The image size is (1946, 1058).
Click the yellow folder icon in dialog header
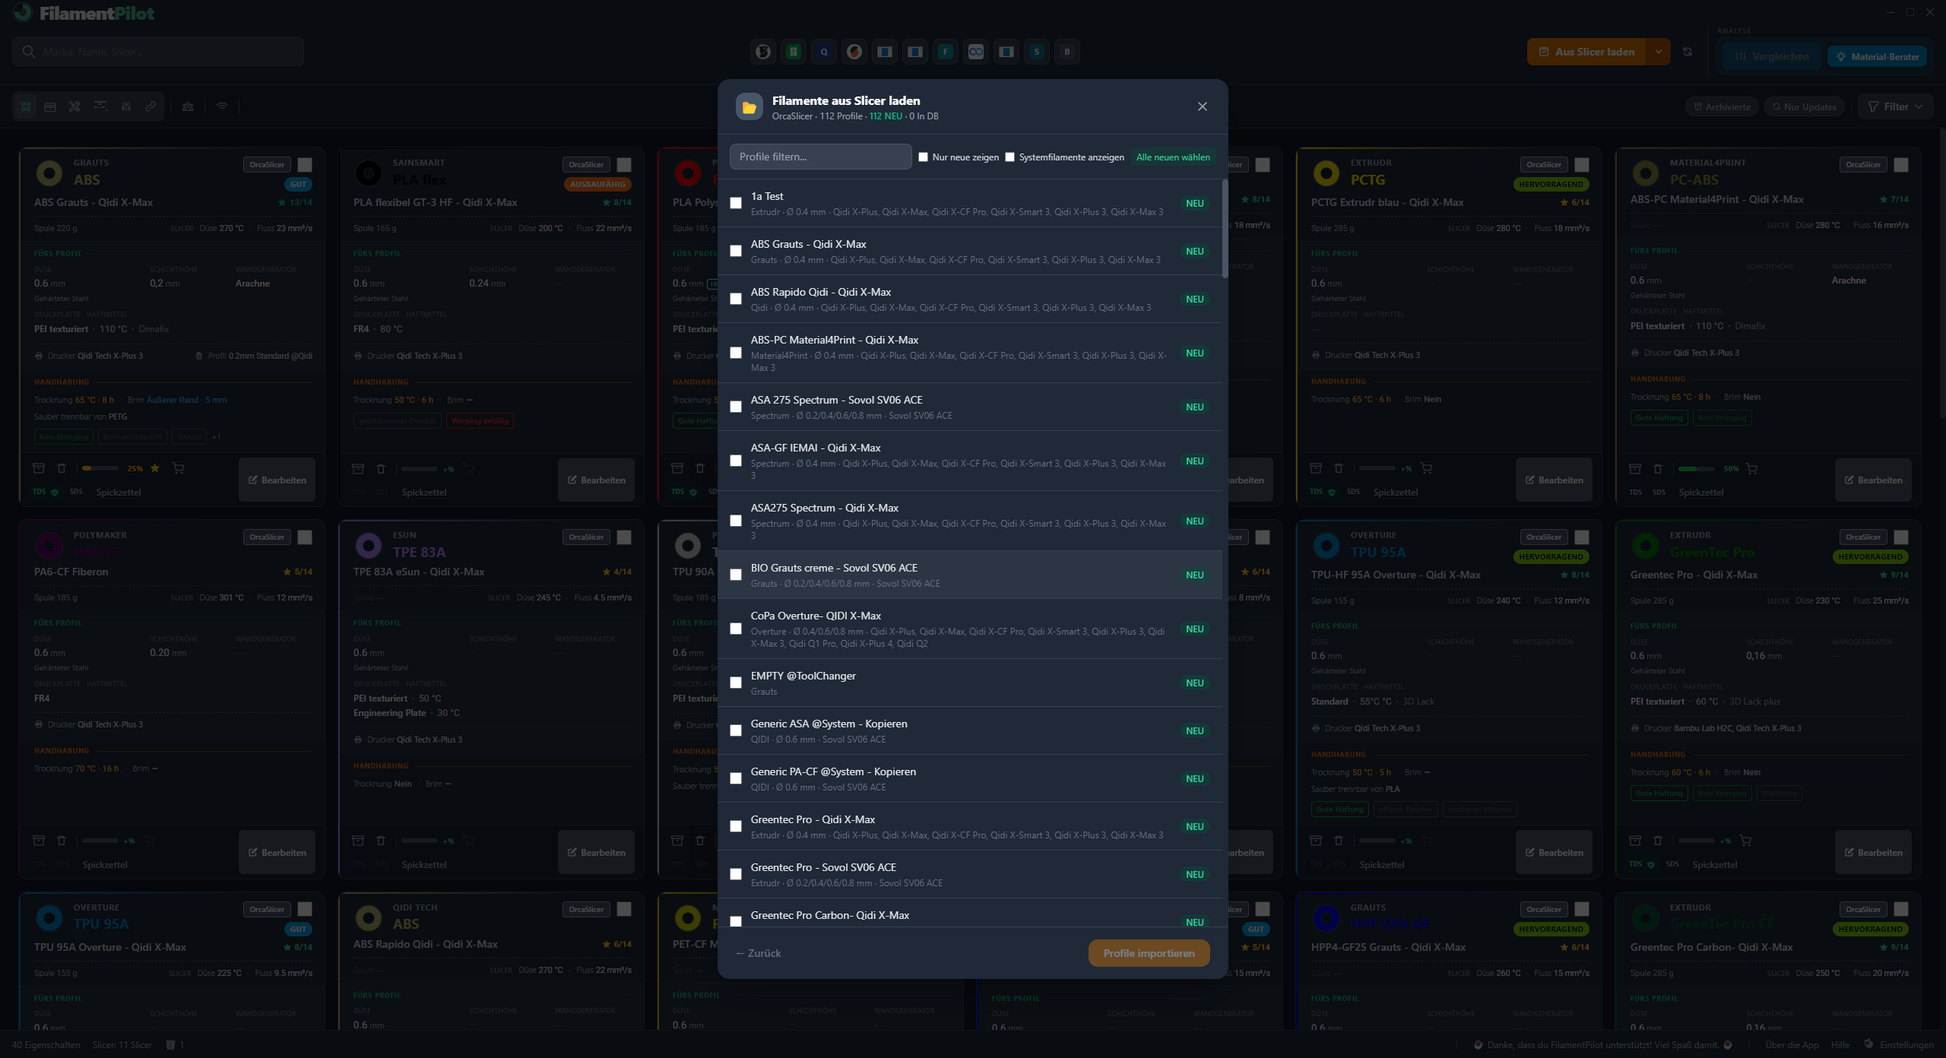(x=749, y=107)
